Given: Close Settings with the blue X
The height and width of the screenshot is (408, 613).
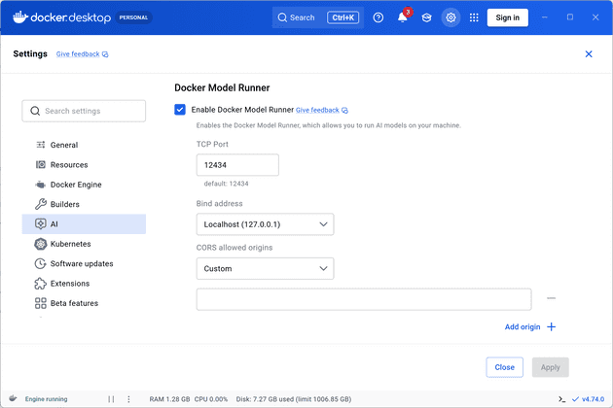Looking at the screenshot, I should (589, 53).
